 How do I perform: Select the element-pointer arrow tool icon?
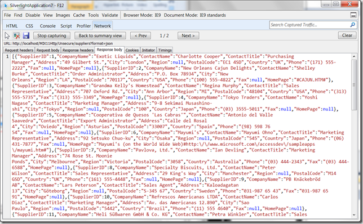tap(7, 35)
